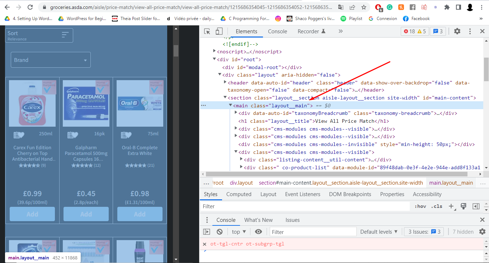Image resolution: width=489 pixels, height=263 pixels.
Task: Toggle the device toolbar icon
Action: point(219,31)
